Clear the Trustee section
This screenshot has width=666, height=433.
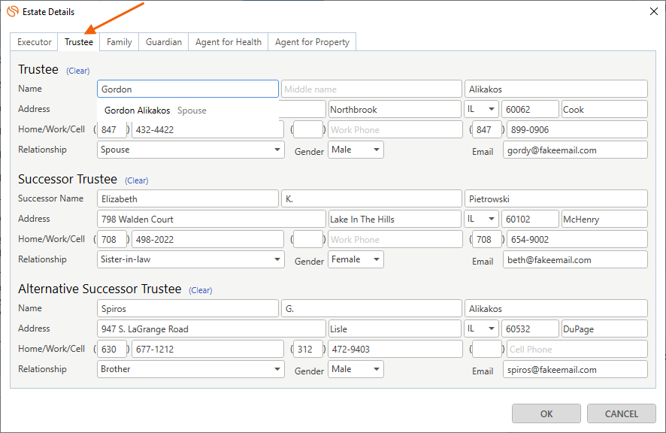click(78, 71)
